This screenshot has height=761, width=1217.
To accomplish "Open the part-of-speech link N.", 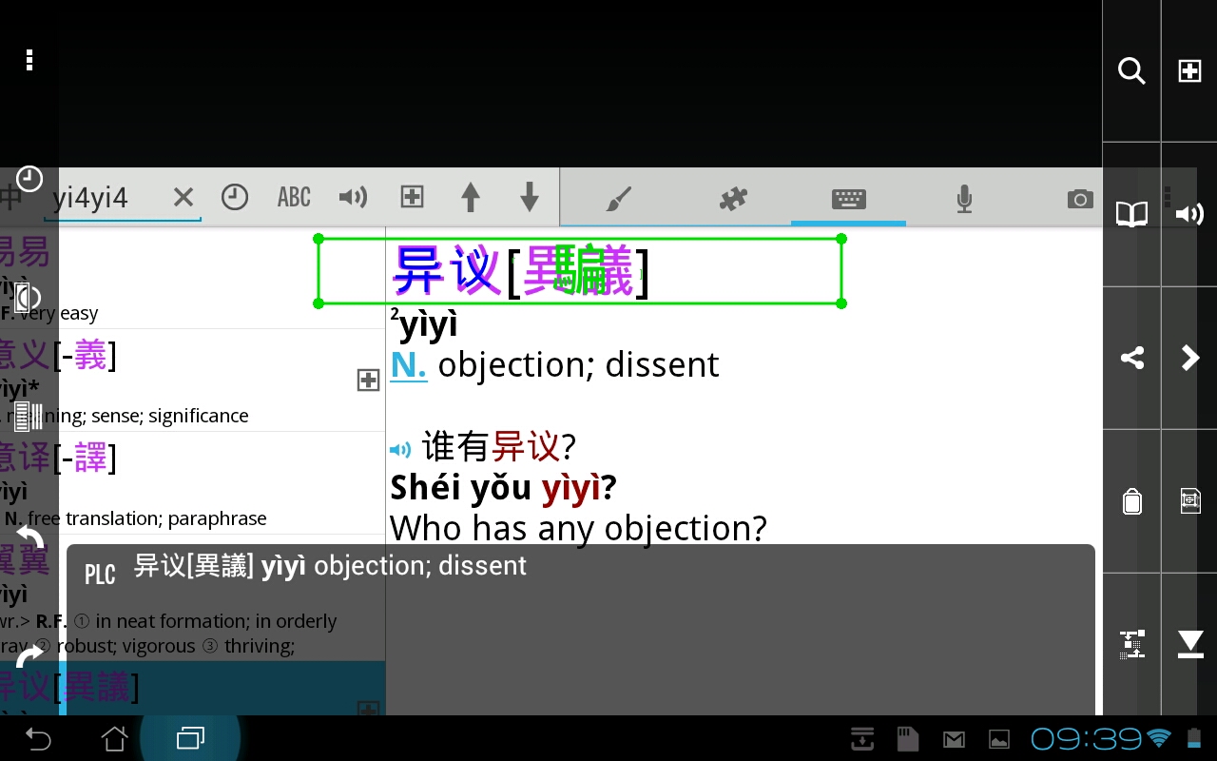I will click(409, 365).
